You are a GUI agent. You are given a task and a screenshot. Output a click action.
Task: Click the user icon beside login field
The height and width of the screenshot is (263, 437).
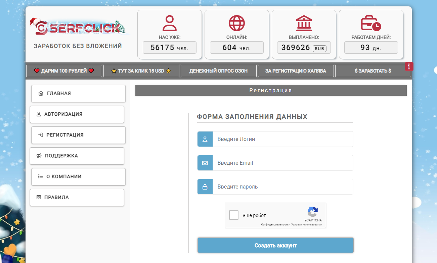205,139
